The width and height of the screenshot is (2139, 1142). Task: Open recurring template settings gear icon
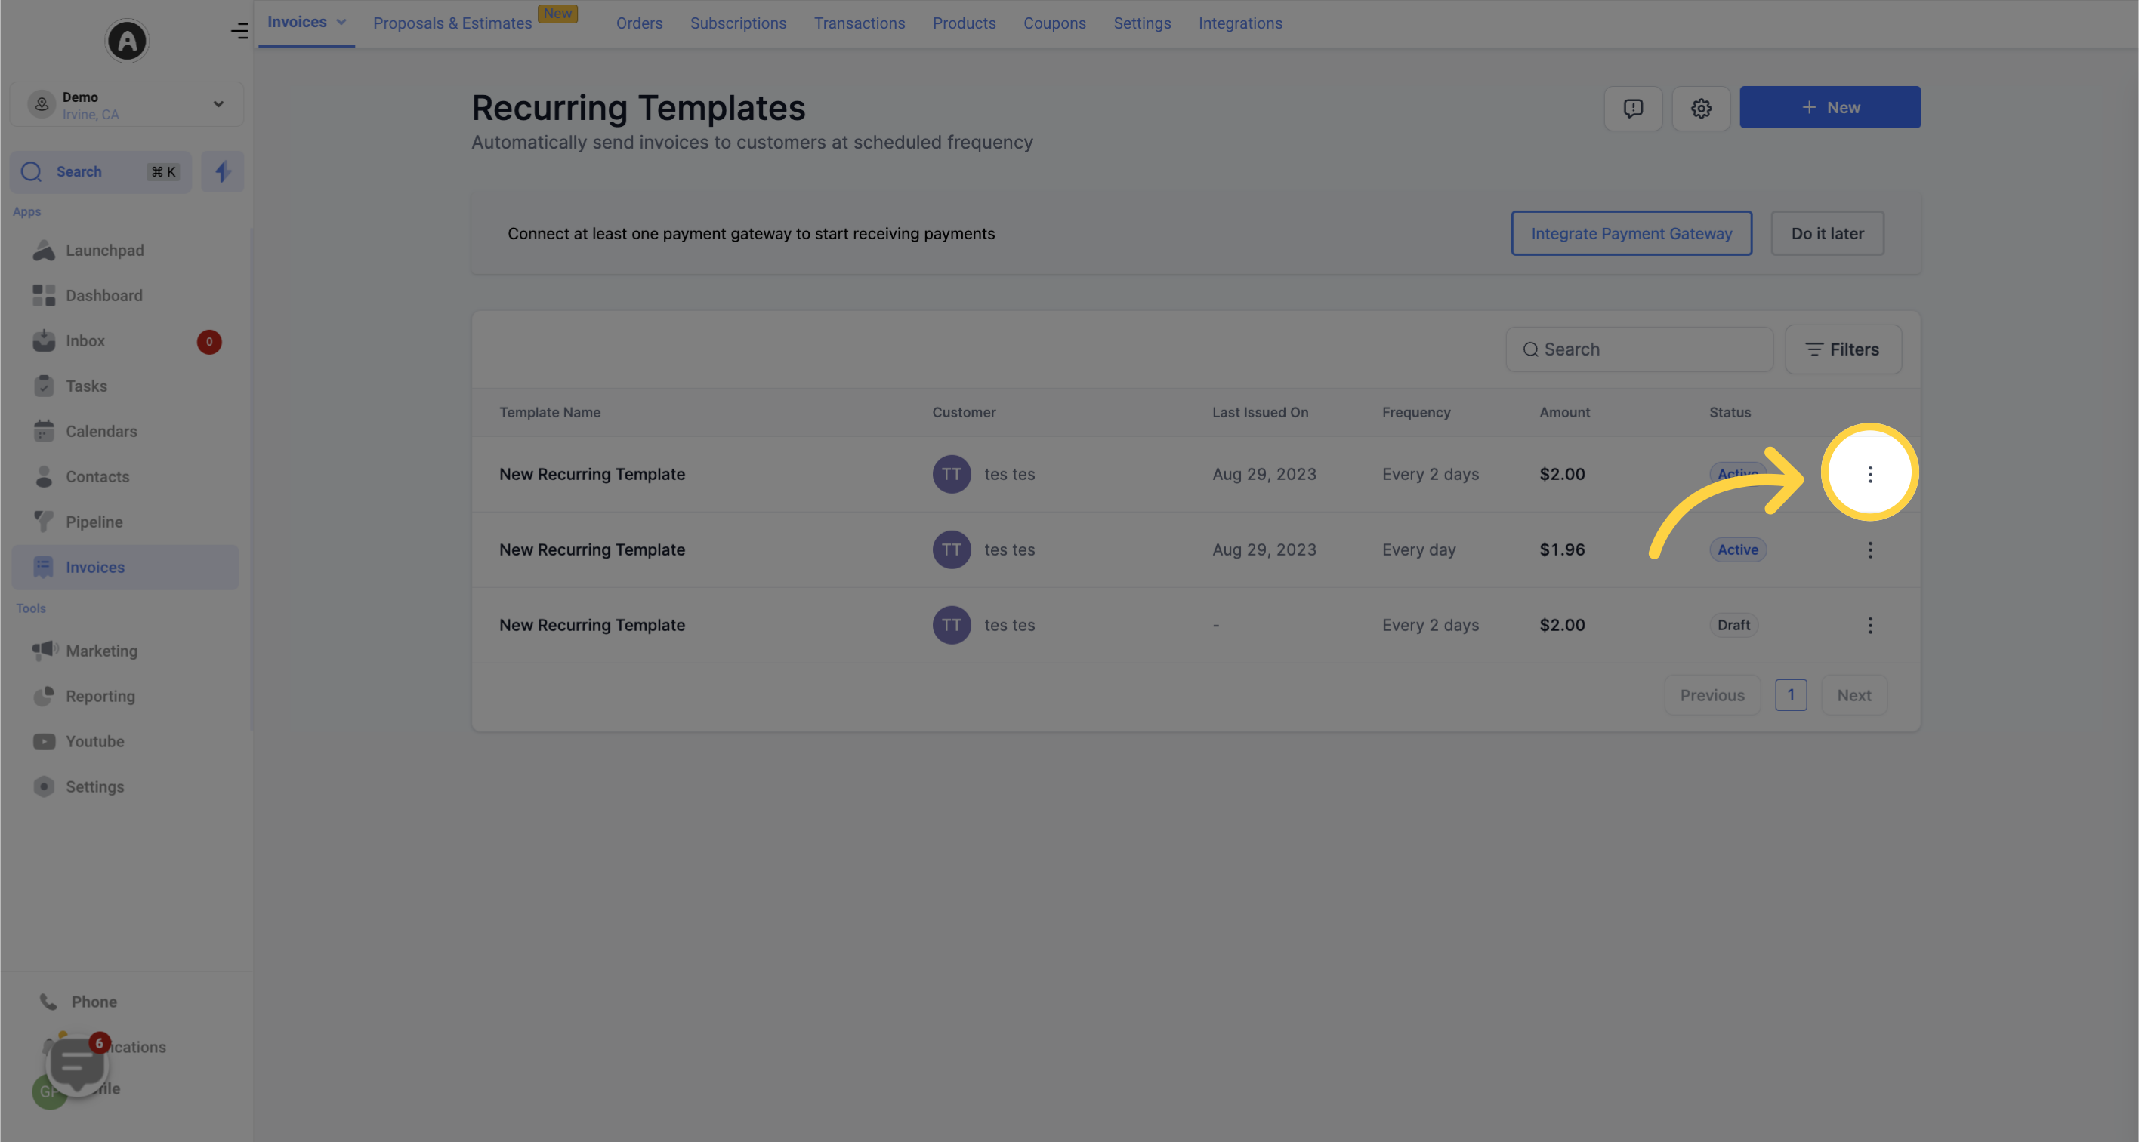pos(1701,108)
